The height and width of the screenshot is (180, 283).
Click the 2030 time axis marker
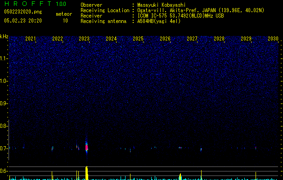coord(273,39)
